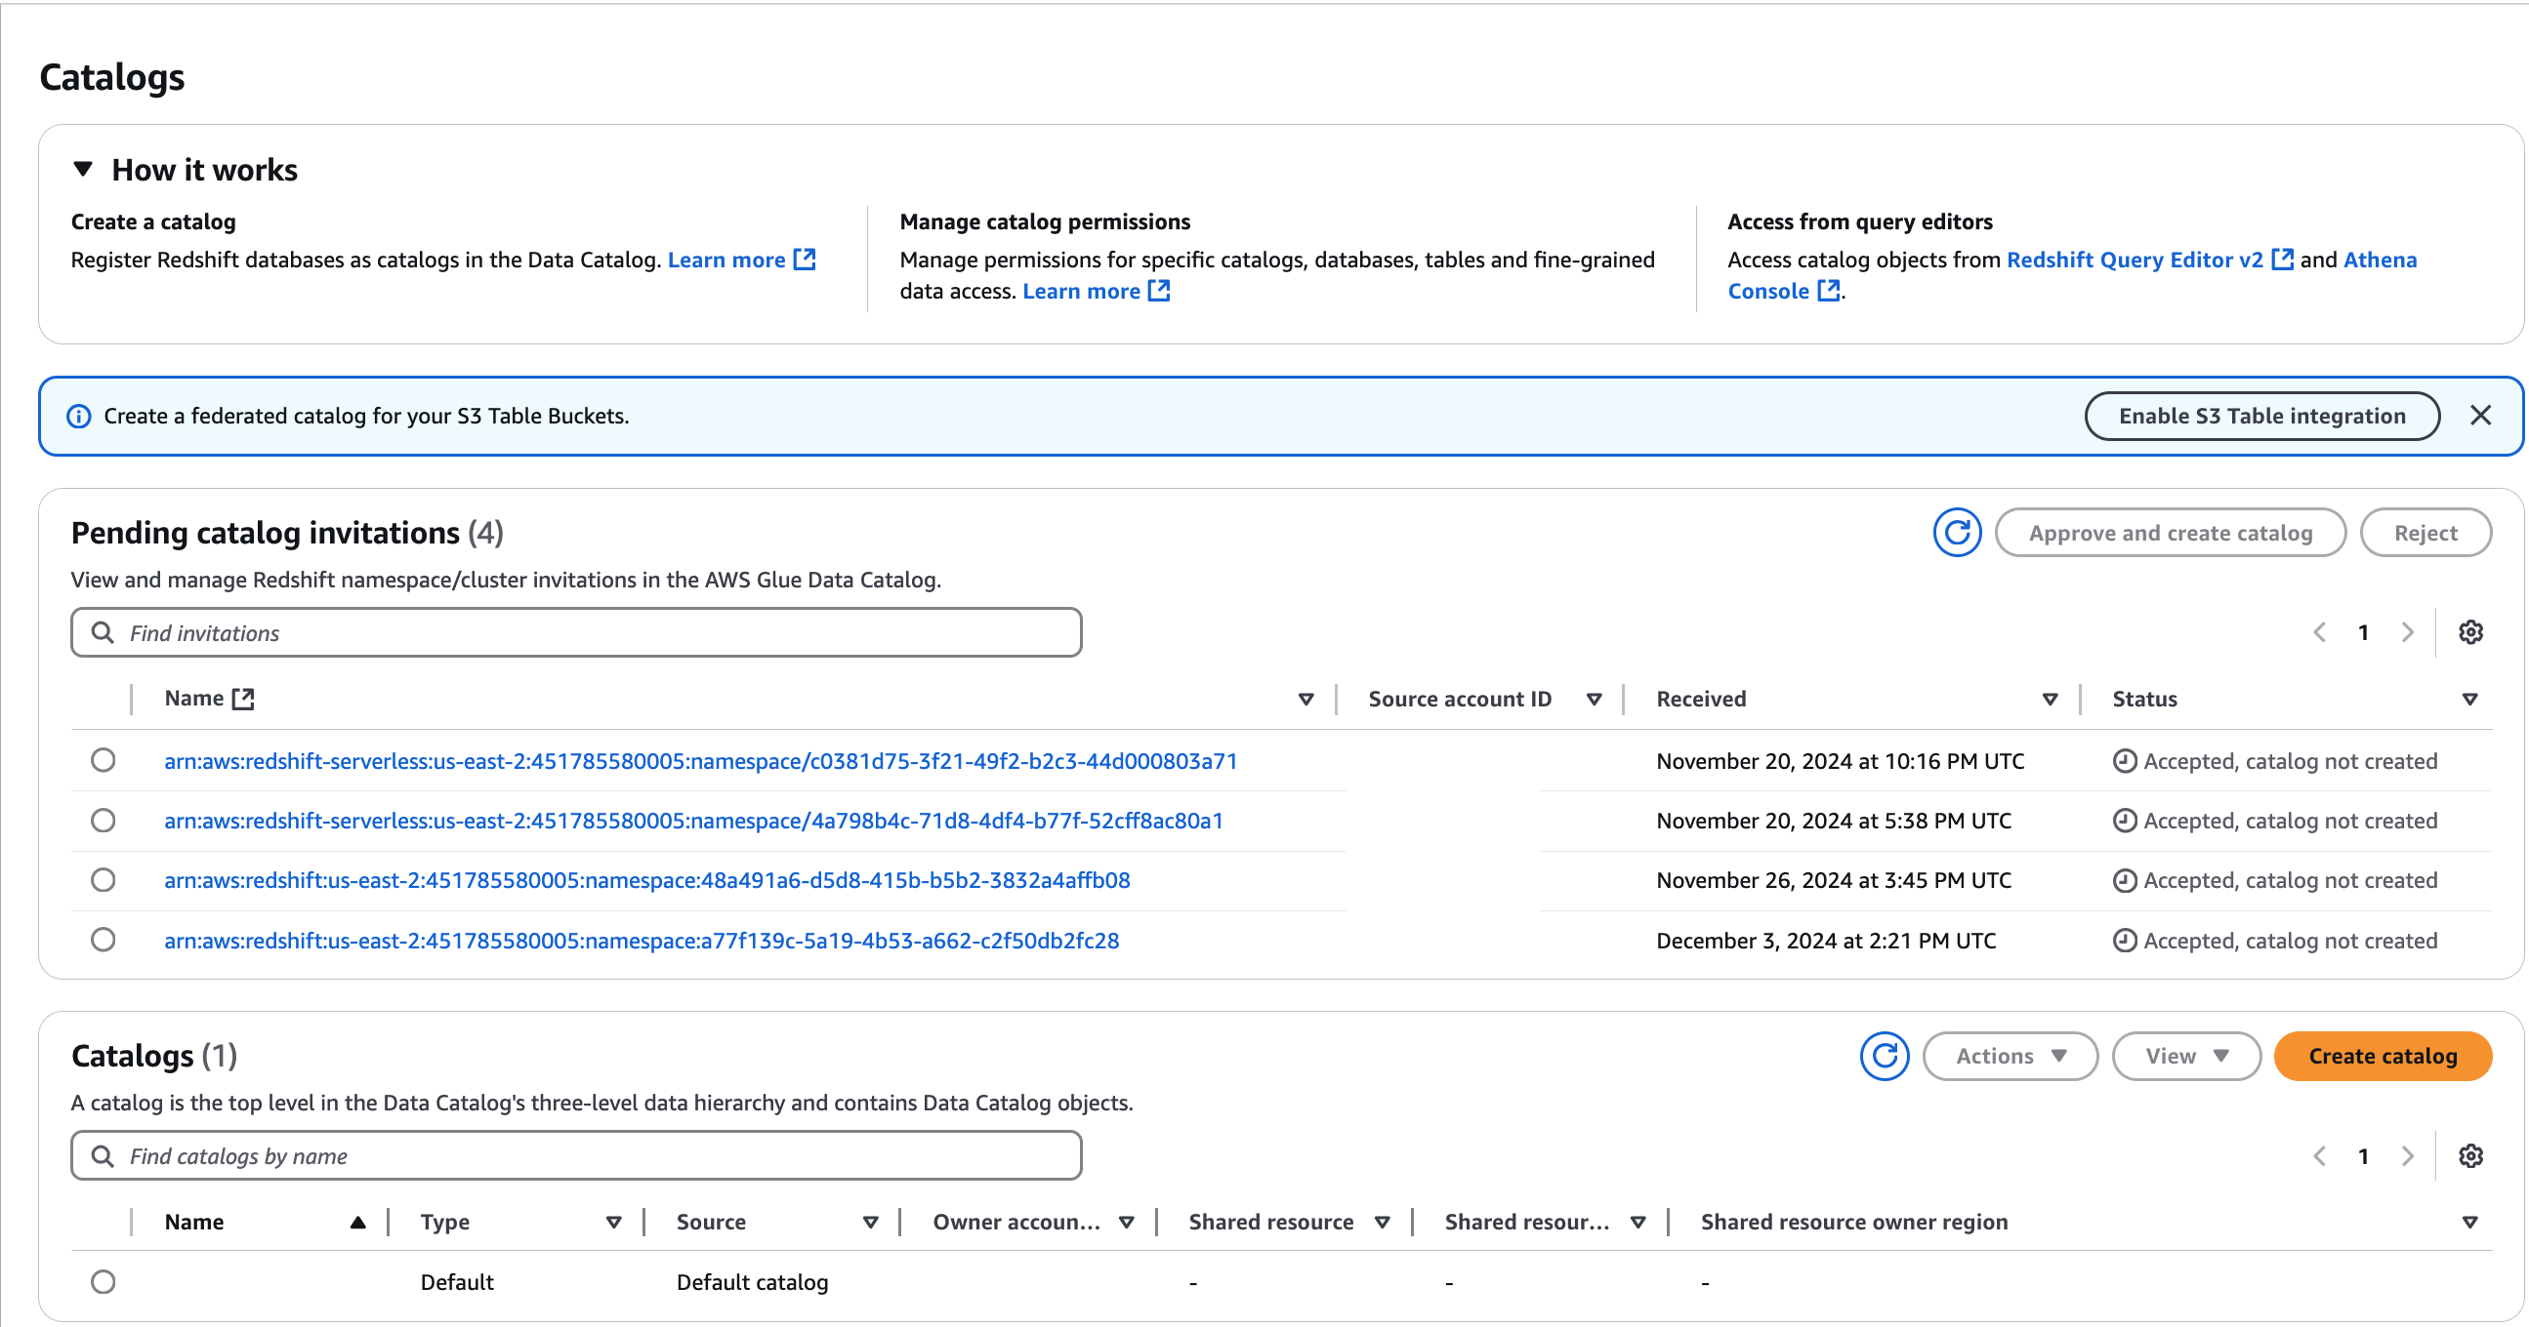Image resolution: width=2529 pixels, height=1327 pixels.
Task: Refresh the pending catalog invitations list
Action: click(x=1958, y=533)
